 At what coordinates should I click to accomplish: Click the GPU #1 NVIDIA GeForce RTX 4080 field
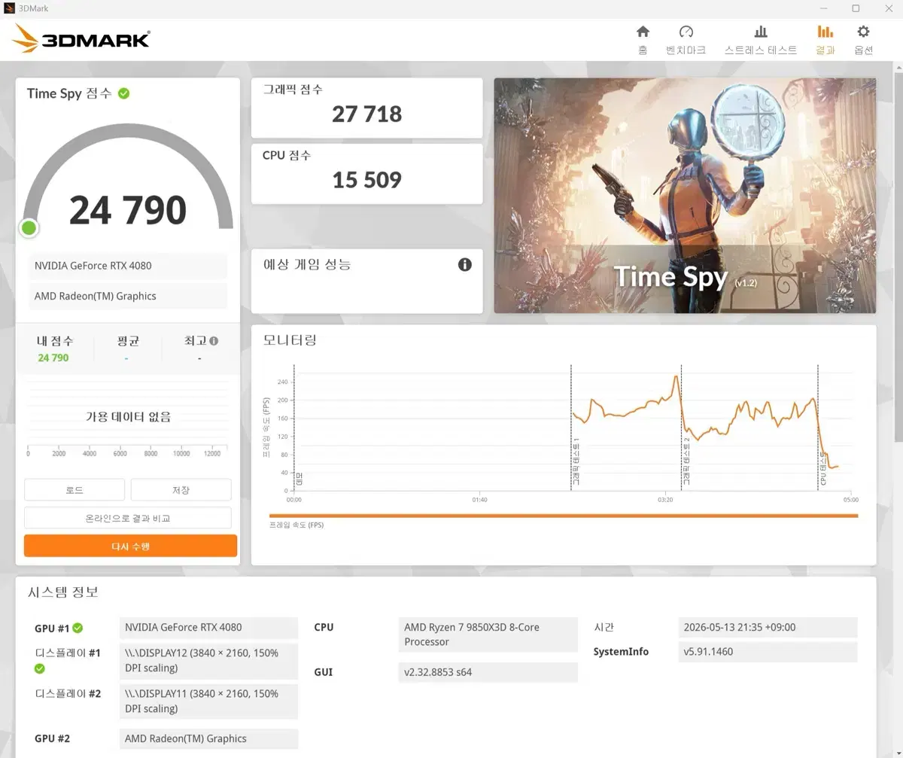pos(208,627)
